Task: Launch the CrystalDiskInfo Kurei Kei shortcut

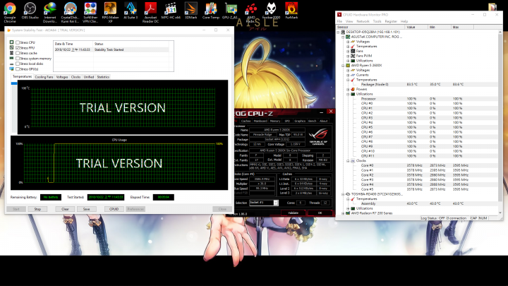Action: (70, 12)
